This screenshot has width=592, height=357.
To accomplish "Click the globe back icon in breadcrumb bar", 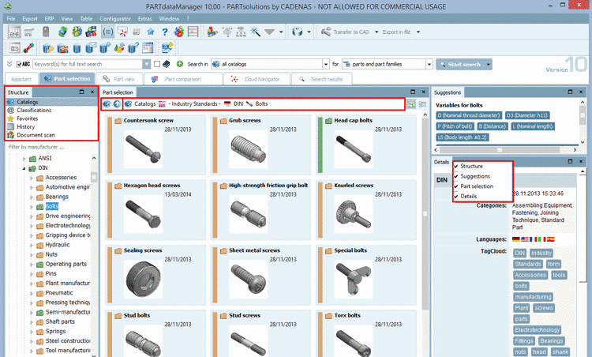I will pyautogui.click(x=107, y=104).
